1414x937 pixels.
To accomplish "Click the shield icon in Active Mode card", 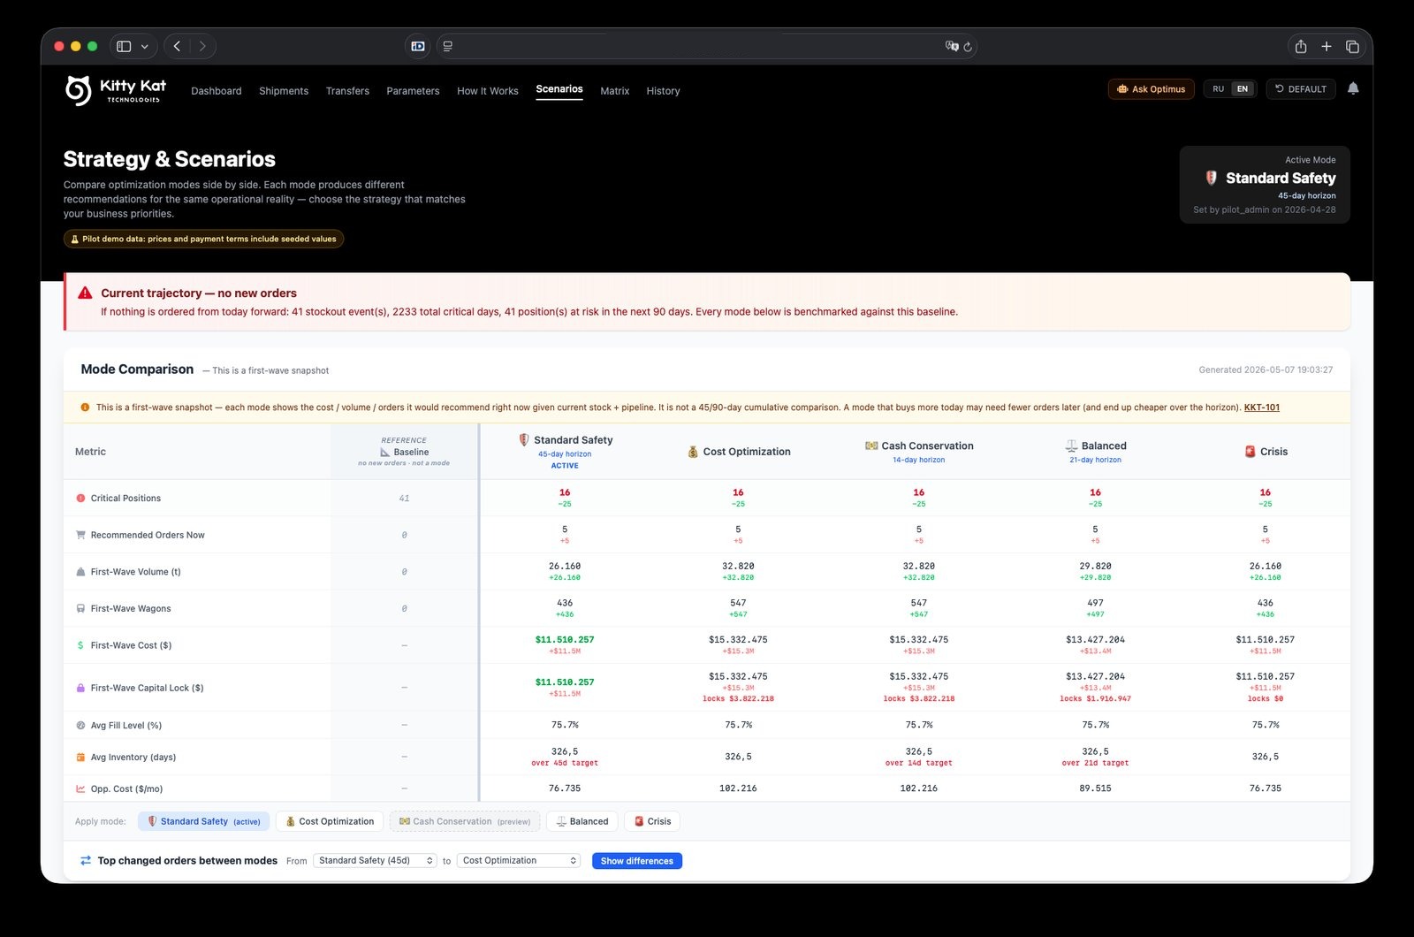I will 1212,178.
